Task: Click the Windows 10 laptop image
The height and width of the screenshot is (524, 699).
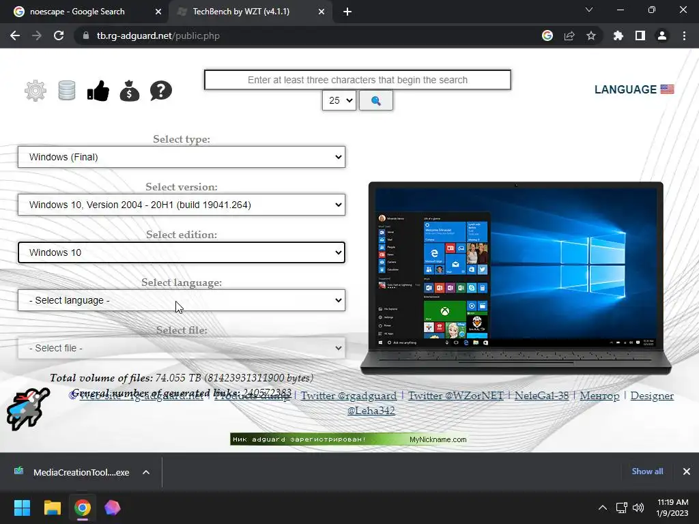Action: [516, 278]
